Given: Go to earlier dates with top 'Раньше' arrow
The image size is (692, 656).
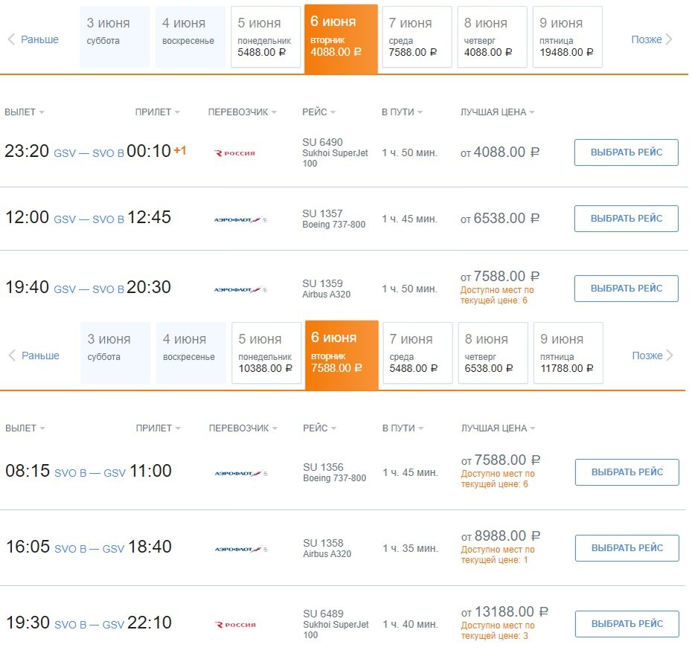Looking at the screenshot, I should pyautogui.click(x=33, y=39).
